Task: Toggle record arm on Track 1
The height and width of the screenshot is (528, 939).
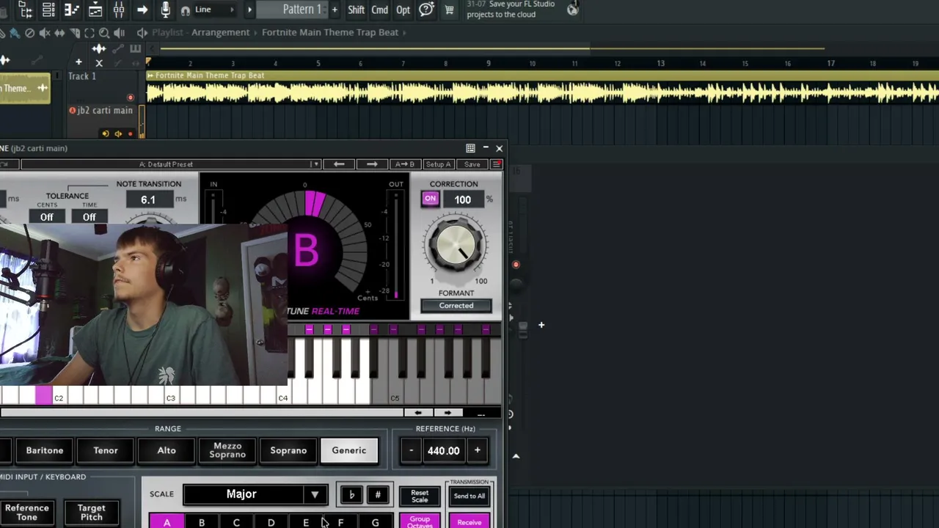Action: click(x=131, y=98)
